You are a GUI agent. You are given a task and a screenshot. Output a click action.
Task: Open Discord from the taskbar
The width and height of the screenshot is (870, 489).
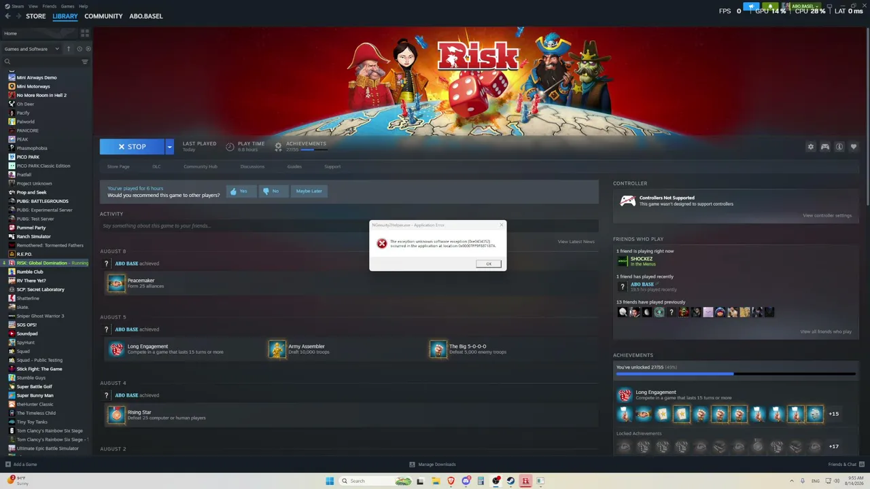click(x=466, y=481)
